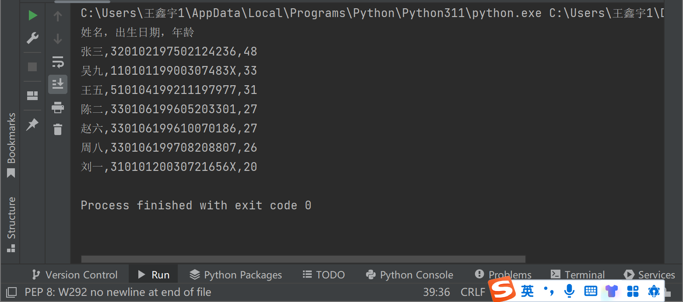Screen dimensions: 683x302
Task: Open run configuration with the wrench icon
Action: [x=32, y=38]
